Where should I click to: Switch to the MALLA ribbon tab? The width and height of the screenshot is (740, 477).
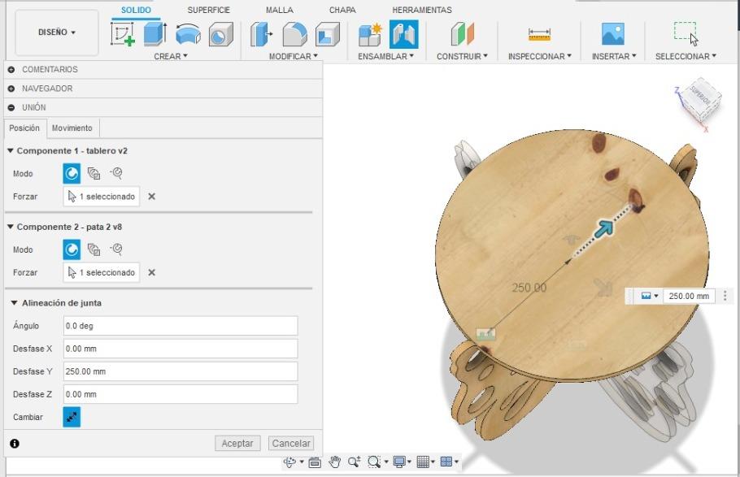coord(280,10)
